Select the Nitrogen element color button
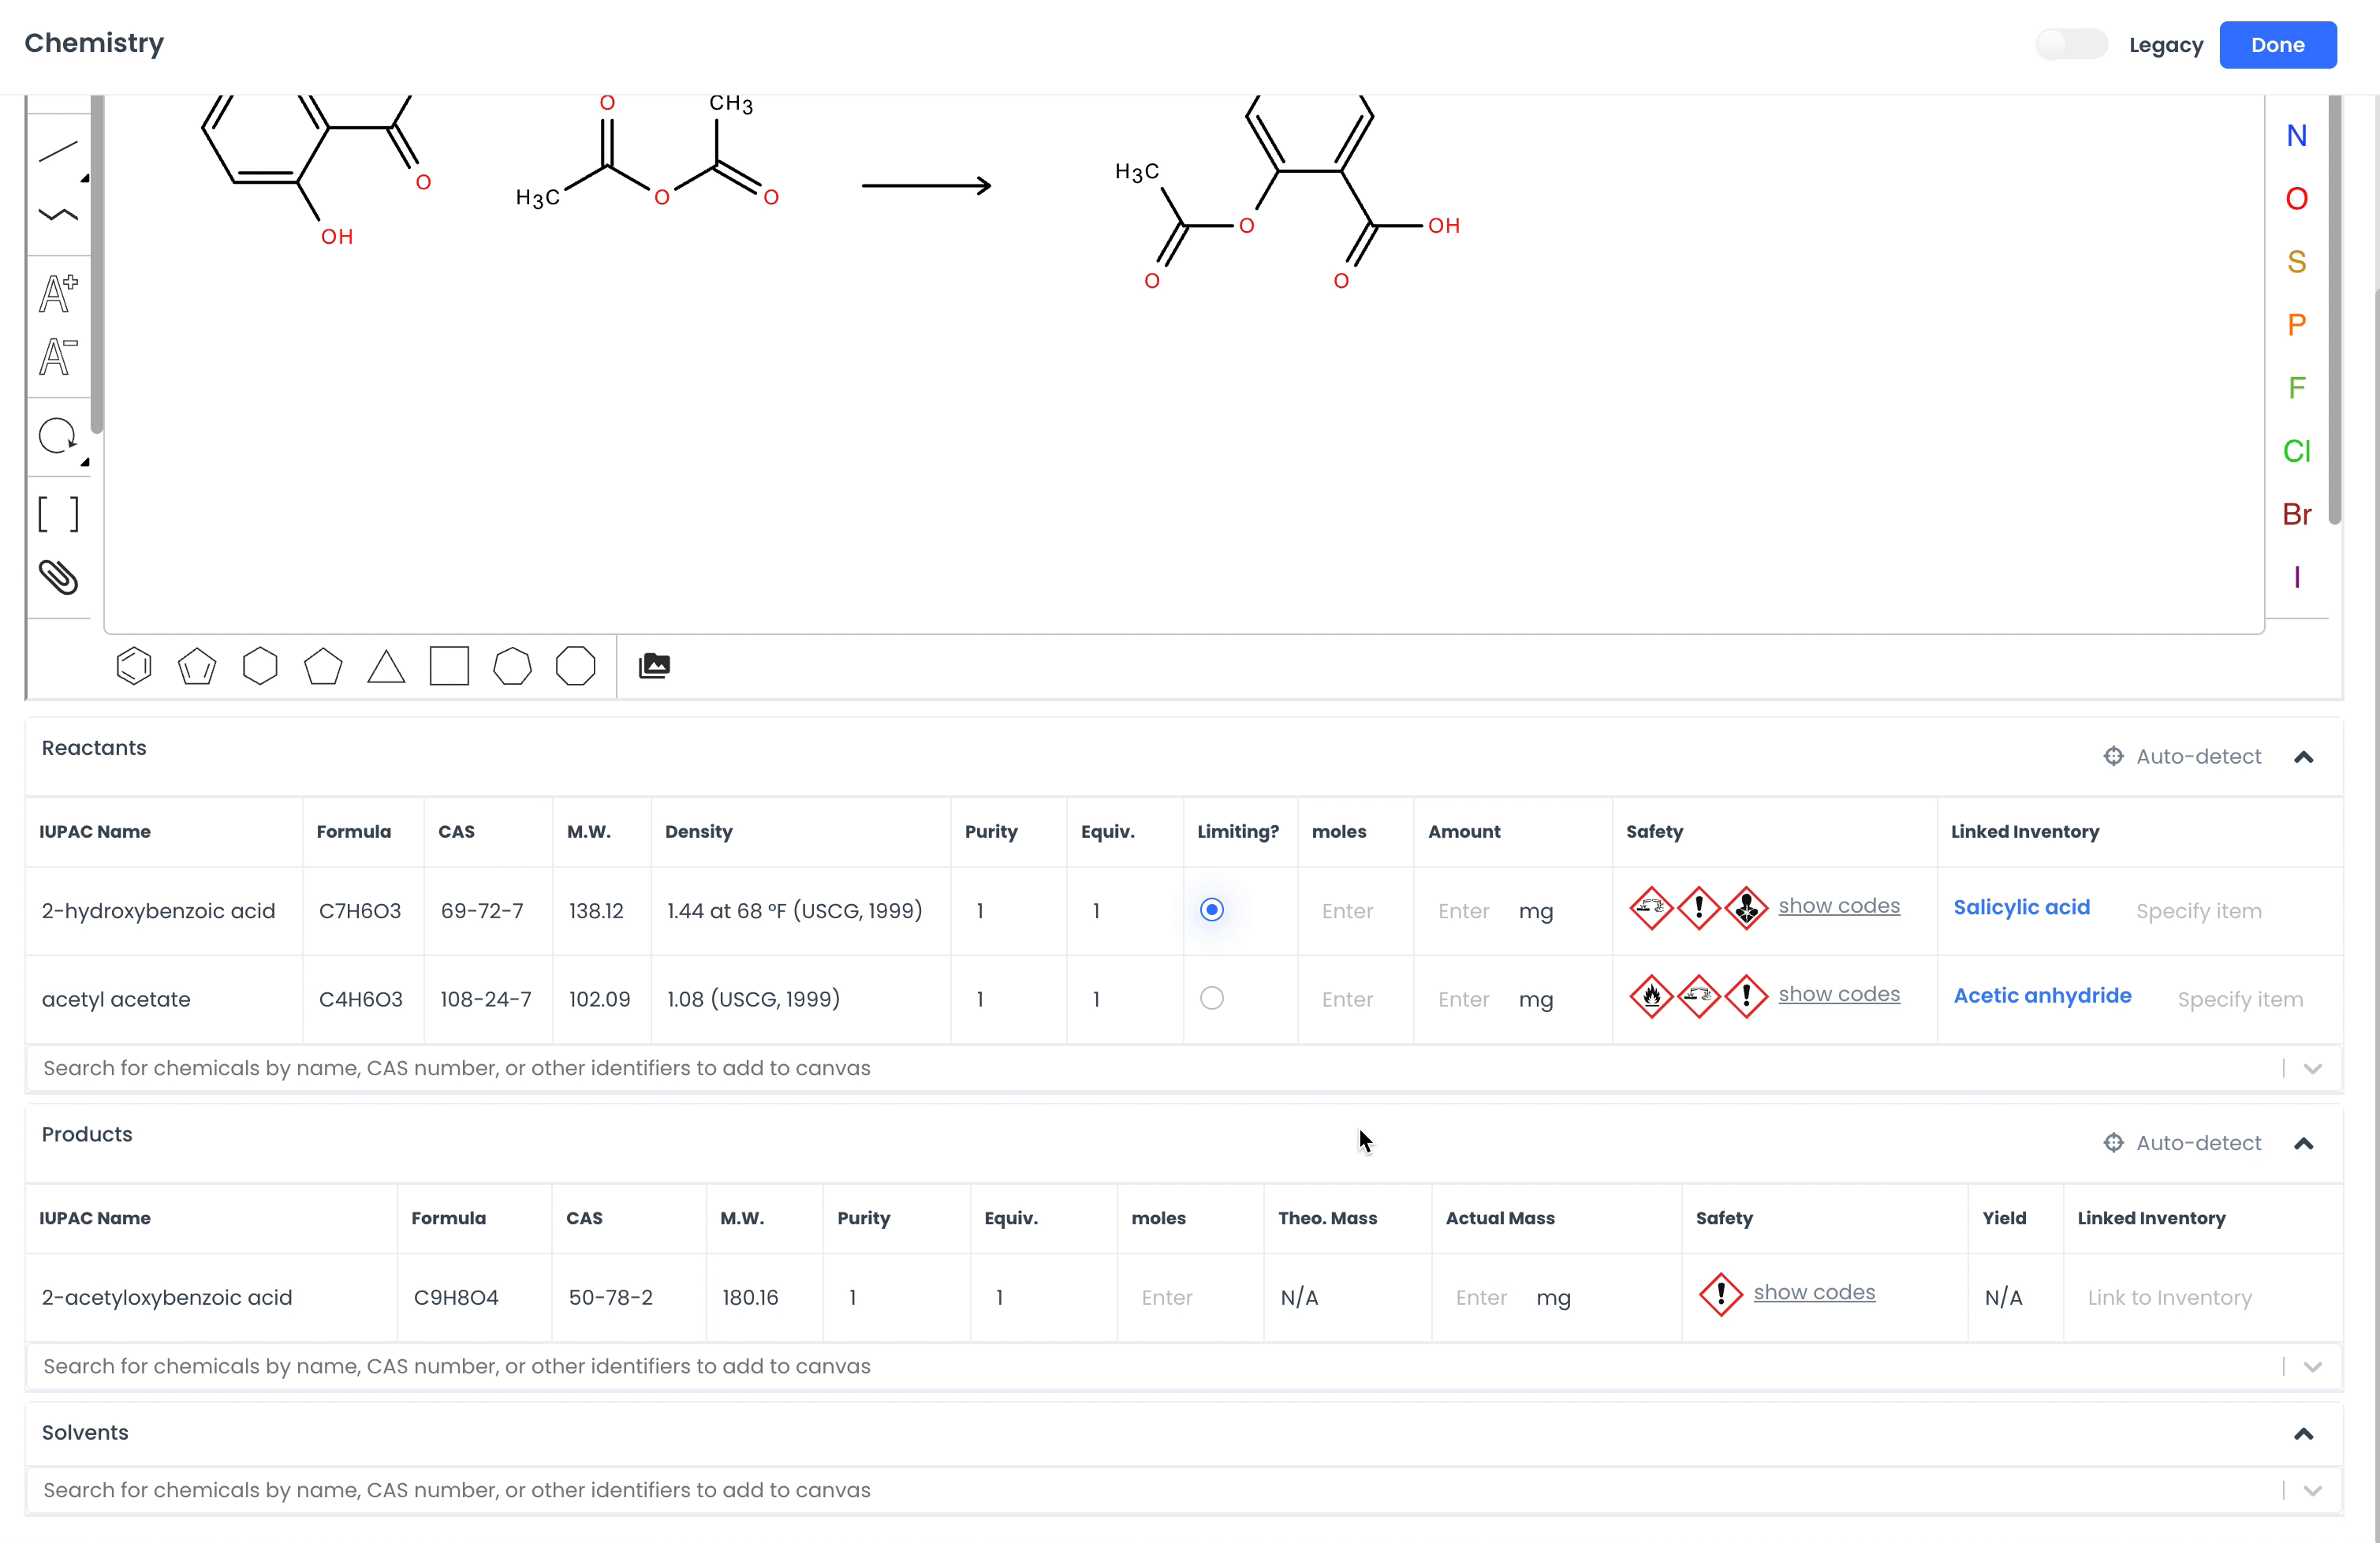Viewport: 2380px width, 1543px height. point(2296,136)
